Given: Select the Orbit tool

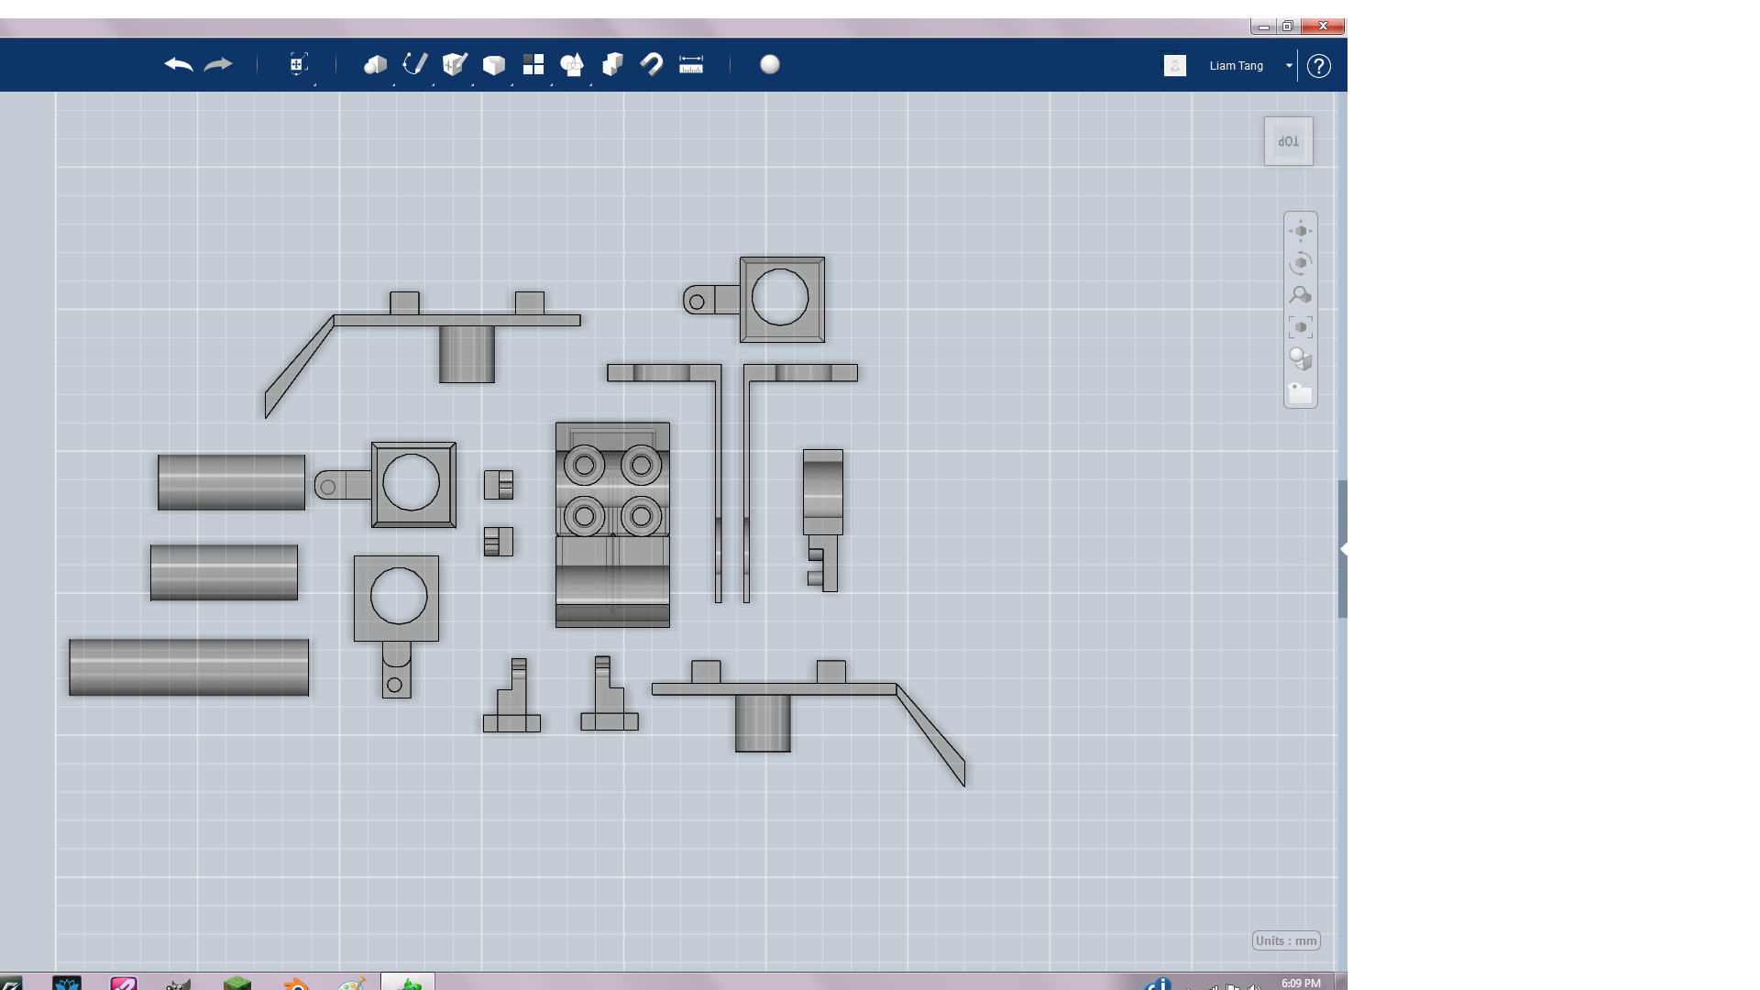Looking at the screenshot, I should tap(1300, 263).
